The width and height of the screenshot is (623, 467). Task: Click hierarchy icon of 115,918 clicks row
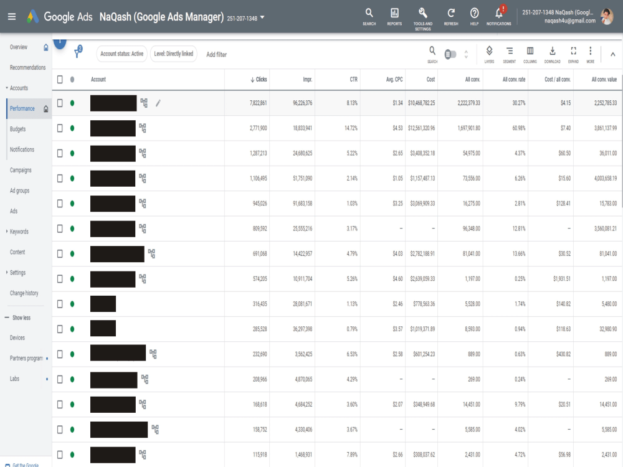[x=143, y=455]
